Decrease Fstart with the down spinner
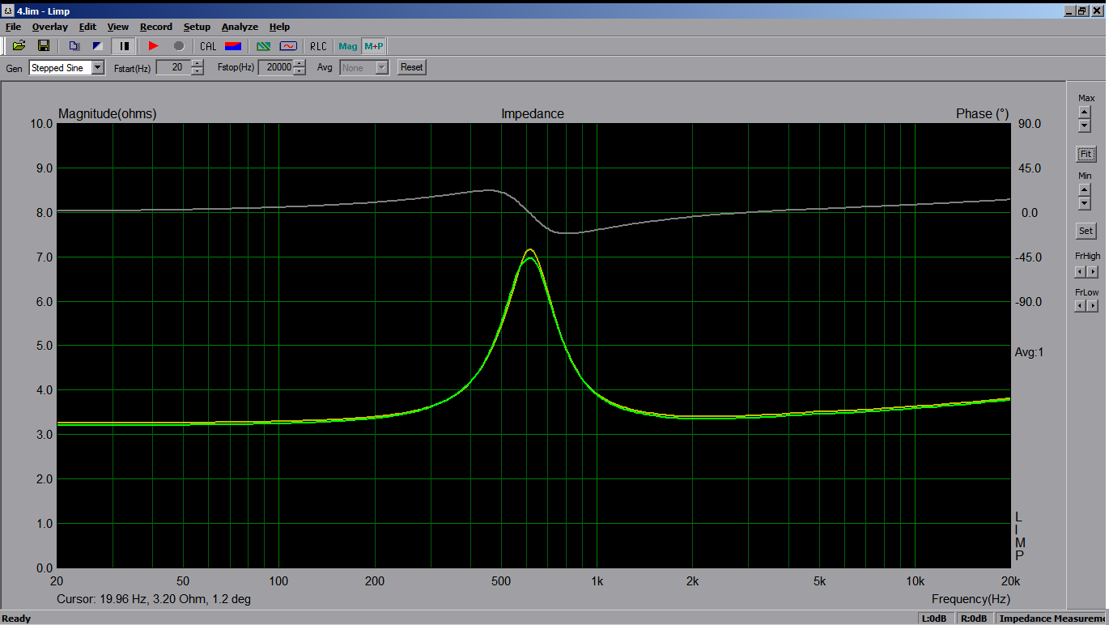Screen dimensions: 1109x625 (198, 72)
